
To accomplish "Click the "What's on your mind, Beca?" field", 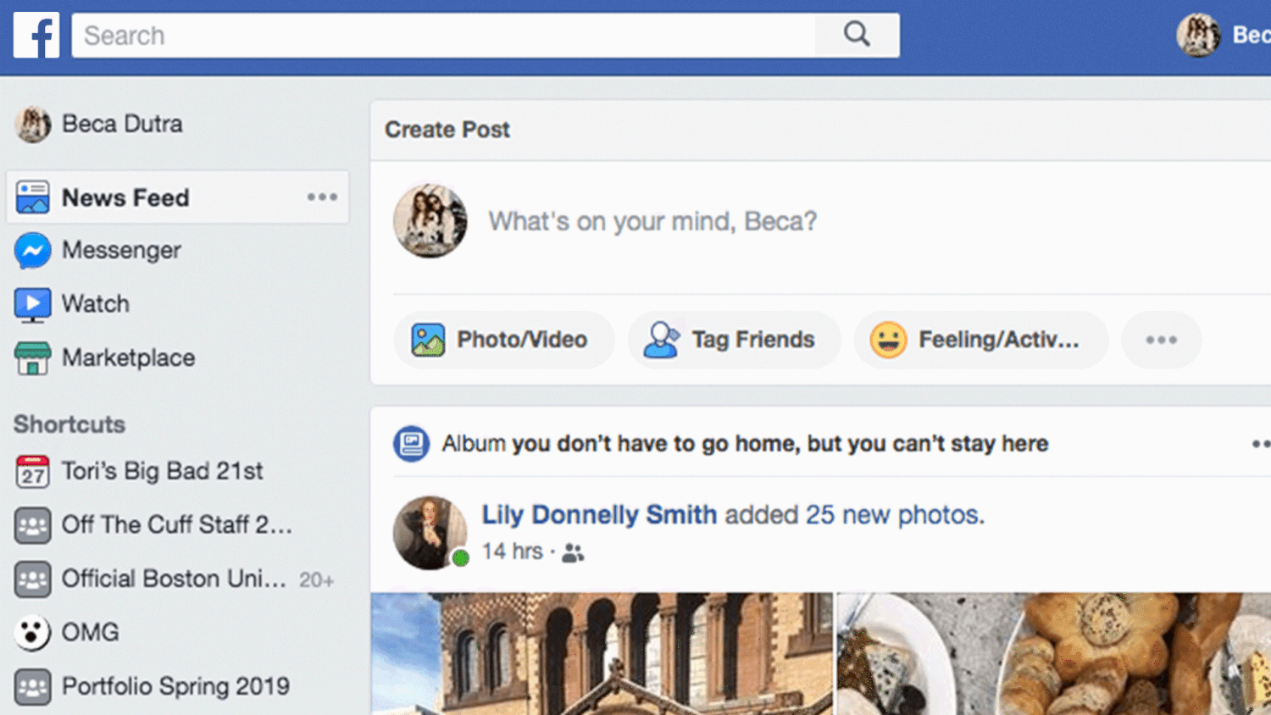I will pyautogui.click(x=652, y=222).
